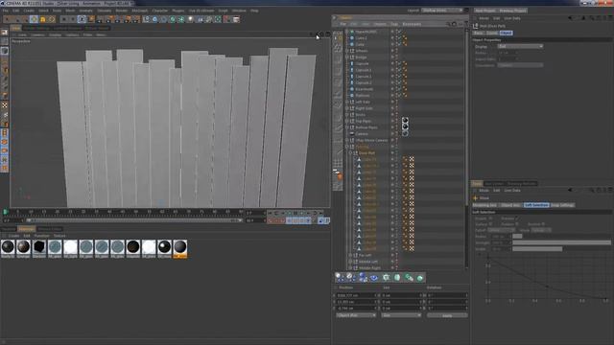This screenshot has height=345, width=614.
Task: Switch to Coord. tab in Attributes
Action: click(x=492, y=34)
